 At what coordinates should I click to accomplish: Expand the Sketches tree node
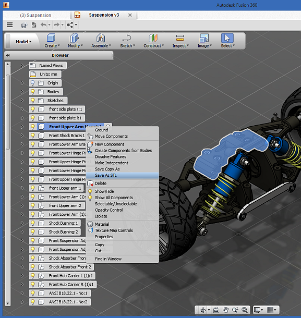point(22,101)
